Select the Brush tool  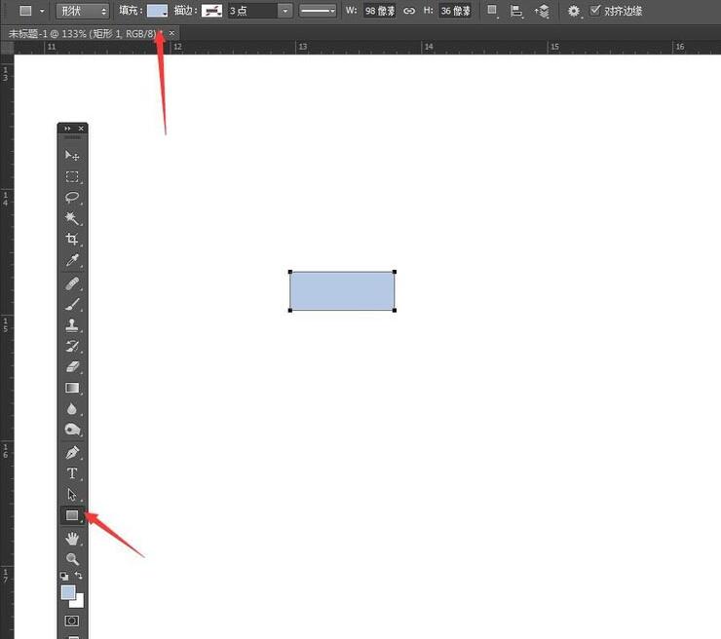(x=72, y=304)
